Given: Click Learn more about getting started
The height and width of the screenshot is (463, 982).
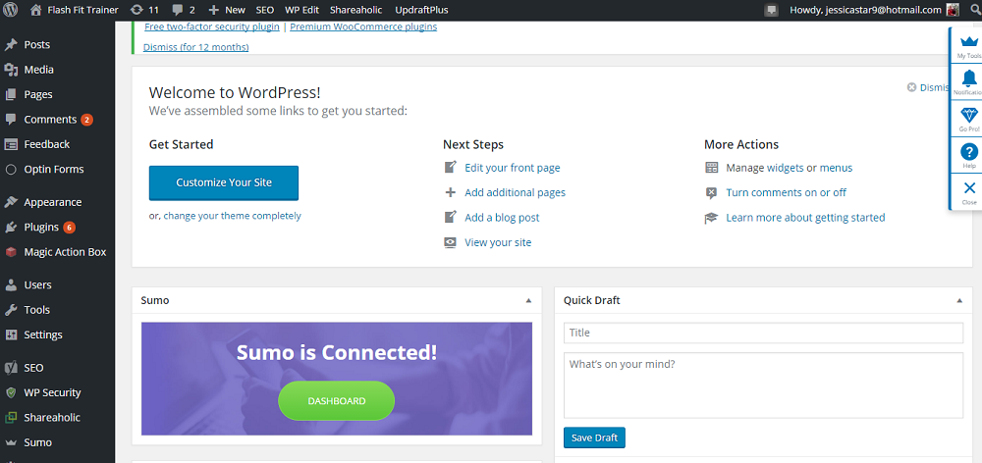Looking at the screenshot, I should tap(805, 218).
